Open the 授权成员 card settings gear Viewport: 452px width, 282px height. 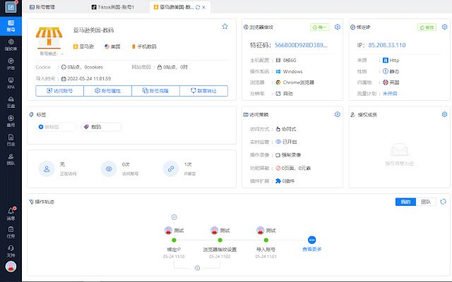click(444, 114)
